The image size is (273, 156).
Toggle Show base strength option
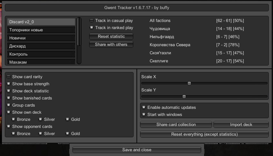pyautogui.click(x=9, y=84)
